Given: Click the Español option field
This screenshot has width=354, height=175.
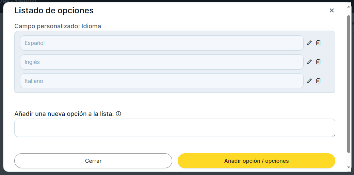Looking at the screenshot, I should (162, 43).
